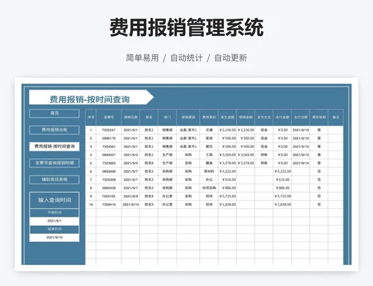Screen dimensions: 373x286
Task: Click payment date 2021/9/13 in row 4
Action: [301, 155]
